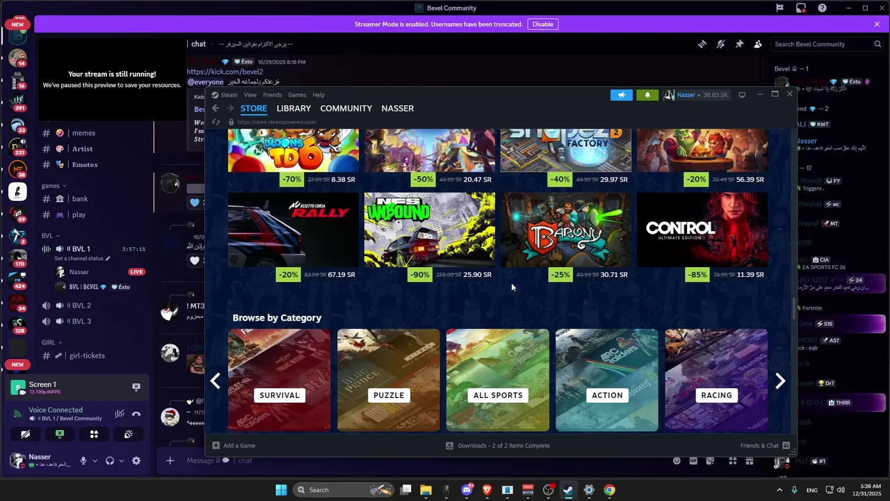Viewport: 890px width, 501px height.
Task: Show previous category carousel page
Action: click(x=216, y=381)
